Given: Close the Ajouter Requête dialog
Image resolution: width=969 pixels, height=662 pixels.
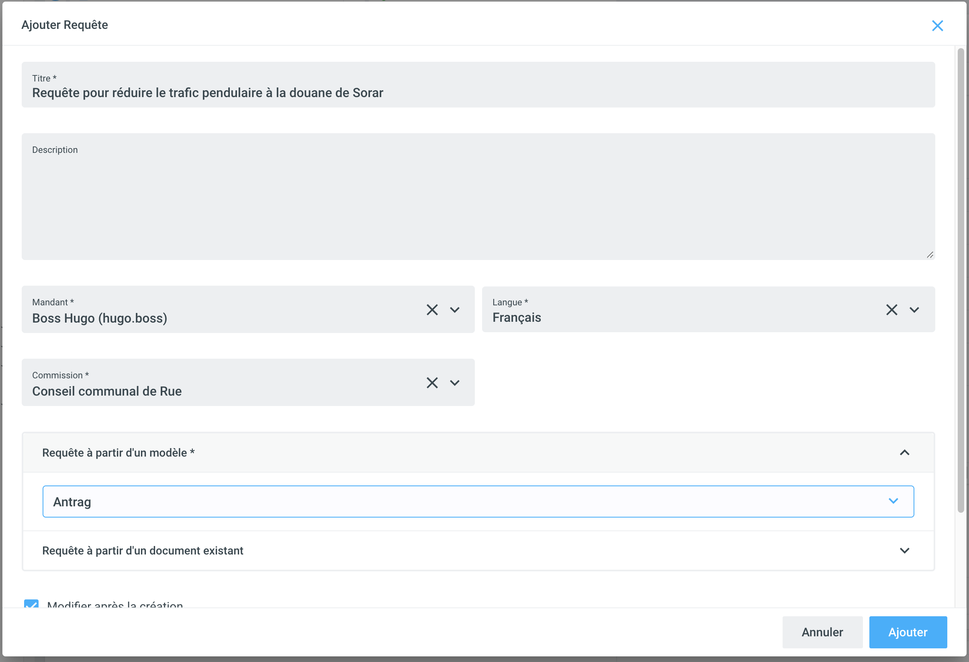Looking at the screenshot, I should [x=937, y=26].
